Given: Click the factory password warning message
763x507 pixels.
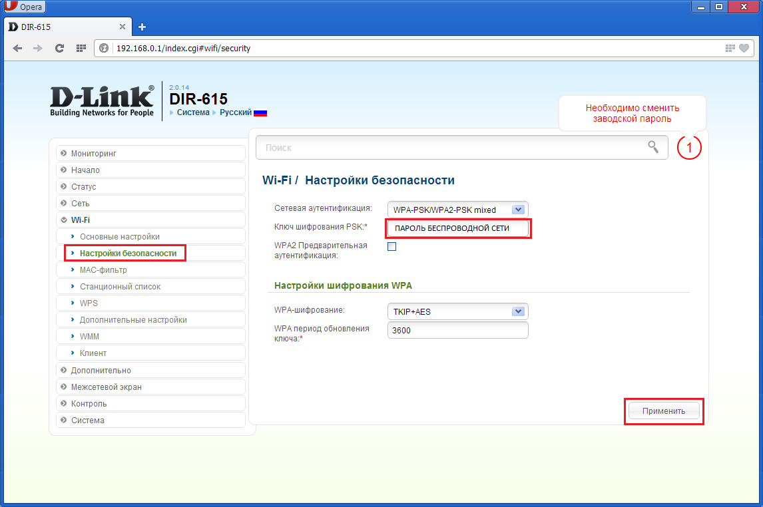Looking at the screenshot, I should [x=632, y=113].
